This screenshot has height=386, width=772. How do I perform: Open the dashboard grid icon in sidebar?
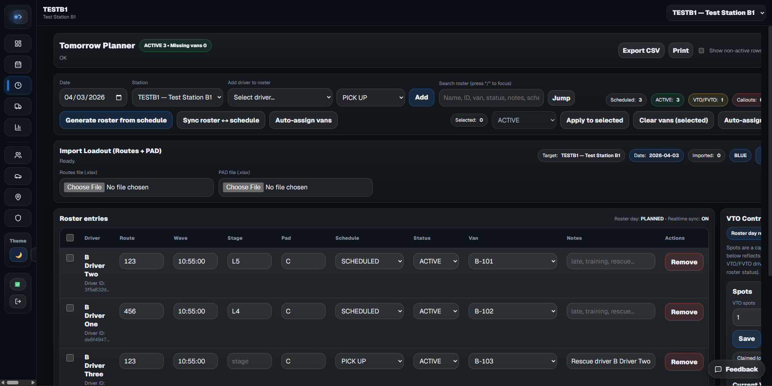(18, 44)
